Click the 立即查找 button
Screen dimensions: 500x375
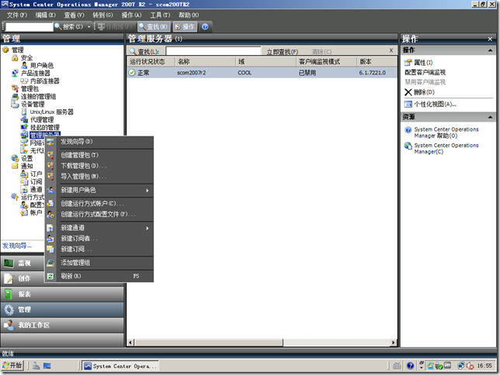point(282,52)
